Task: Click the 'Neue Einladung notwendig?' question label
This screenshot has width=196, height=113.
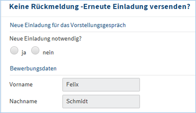Action: (x=46, y=38)
